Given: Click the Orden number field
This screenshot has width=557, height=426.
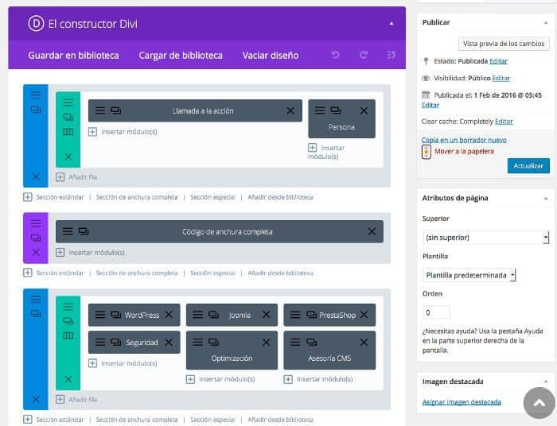Looking at the screenshot, I should (x=436, y=312).
